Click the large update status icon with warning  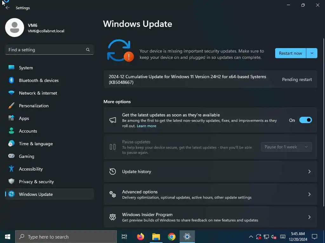120,51
